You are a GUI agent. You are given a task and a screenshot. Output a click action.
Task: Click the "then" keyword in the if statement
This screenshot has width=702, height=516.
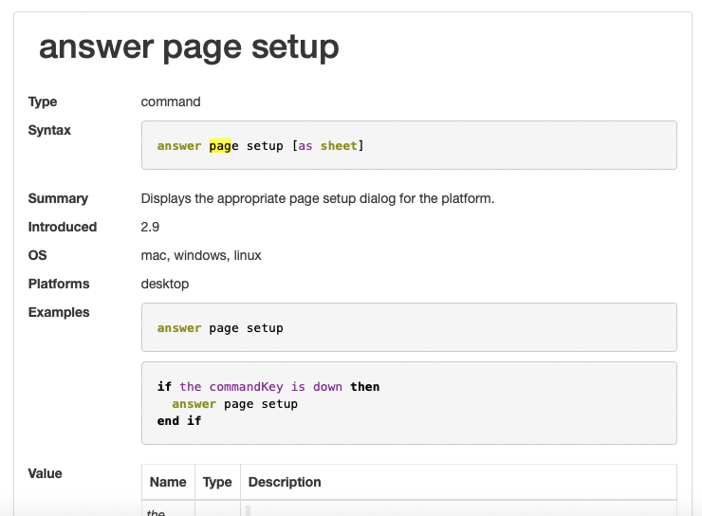(365, 387)
